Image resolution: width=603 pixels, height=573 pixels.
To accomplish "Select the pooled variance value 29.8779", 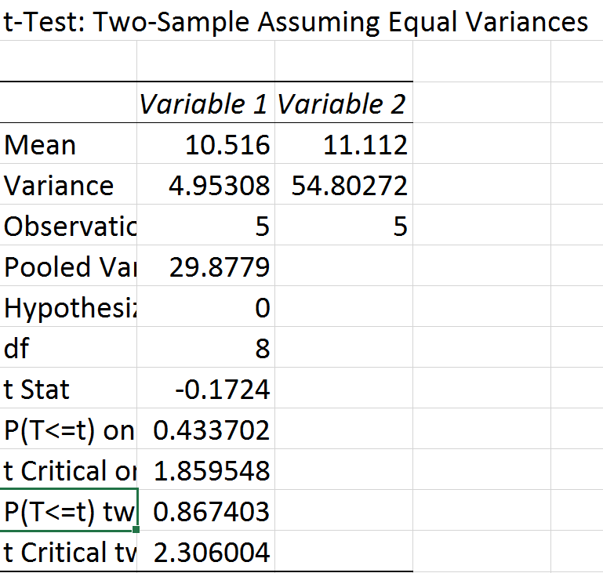I will (205, 267).
